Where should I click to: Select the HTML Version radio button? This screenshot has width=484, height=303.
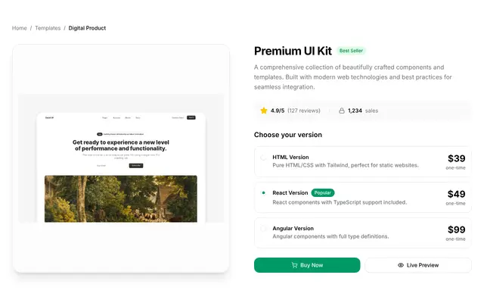[x=263, y=158]
